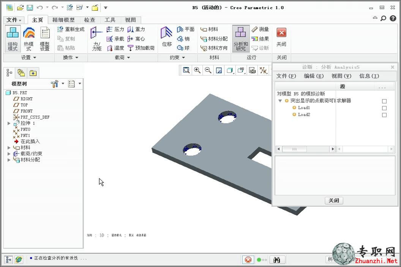Open the 约束 group dropdown

click(x=177, y=58)
